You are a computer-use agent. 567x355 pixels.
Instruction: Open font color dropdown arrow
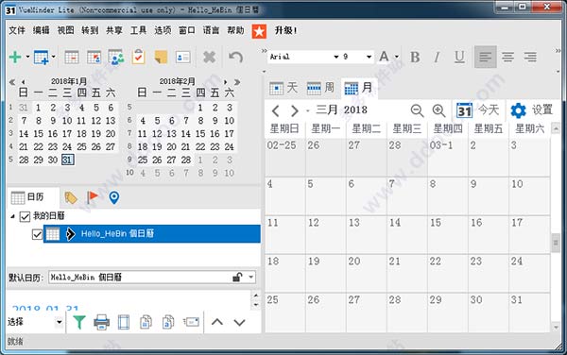[x=397, y=57]
